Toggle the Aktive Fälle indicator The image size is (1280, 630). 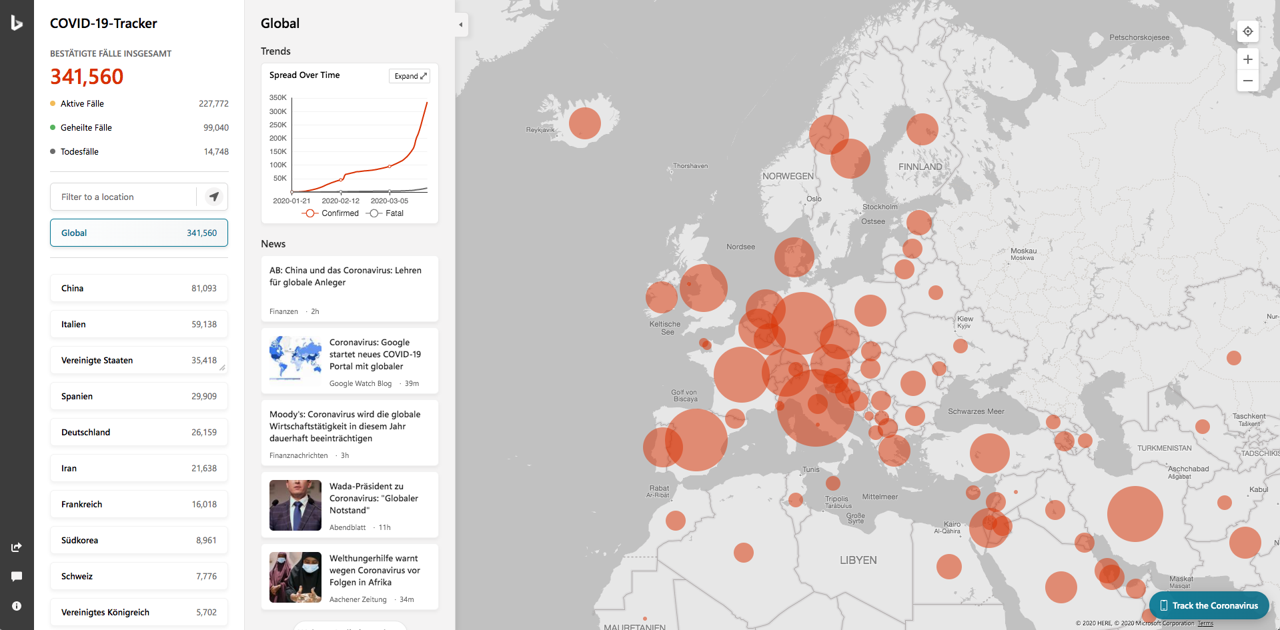click(77, 103)
